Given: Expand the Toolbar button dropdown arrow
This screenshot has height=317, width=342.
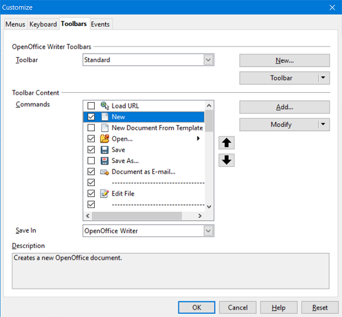Looking at the screenshot, I should point(324,78).
